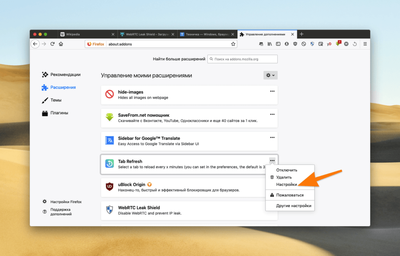Bookmark this page with the star icon
This screenshot has height=256, width=400.
coord(233,44)
